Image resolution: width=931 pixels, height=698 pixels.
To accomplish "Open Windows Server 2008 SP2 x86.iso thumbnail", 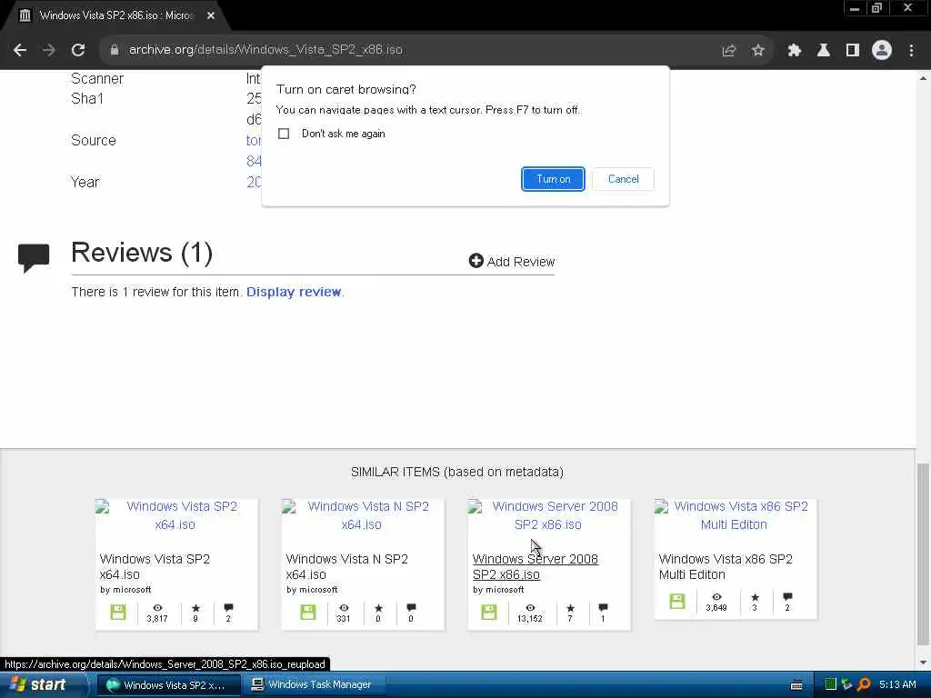I will coord(548,515).
